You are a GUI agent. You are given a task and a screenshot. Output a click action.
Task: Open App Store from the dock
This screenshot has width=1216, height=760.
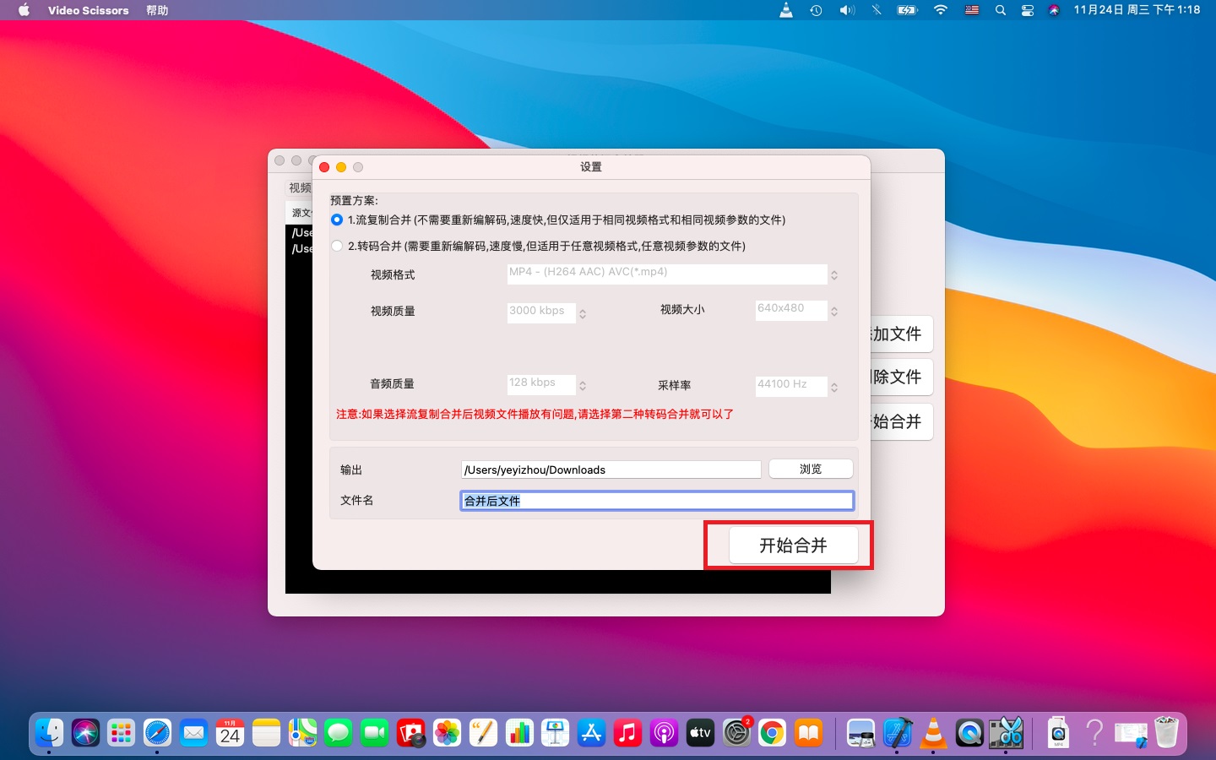592,733
